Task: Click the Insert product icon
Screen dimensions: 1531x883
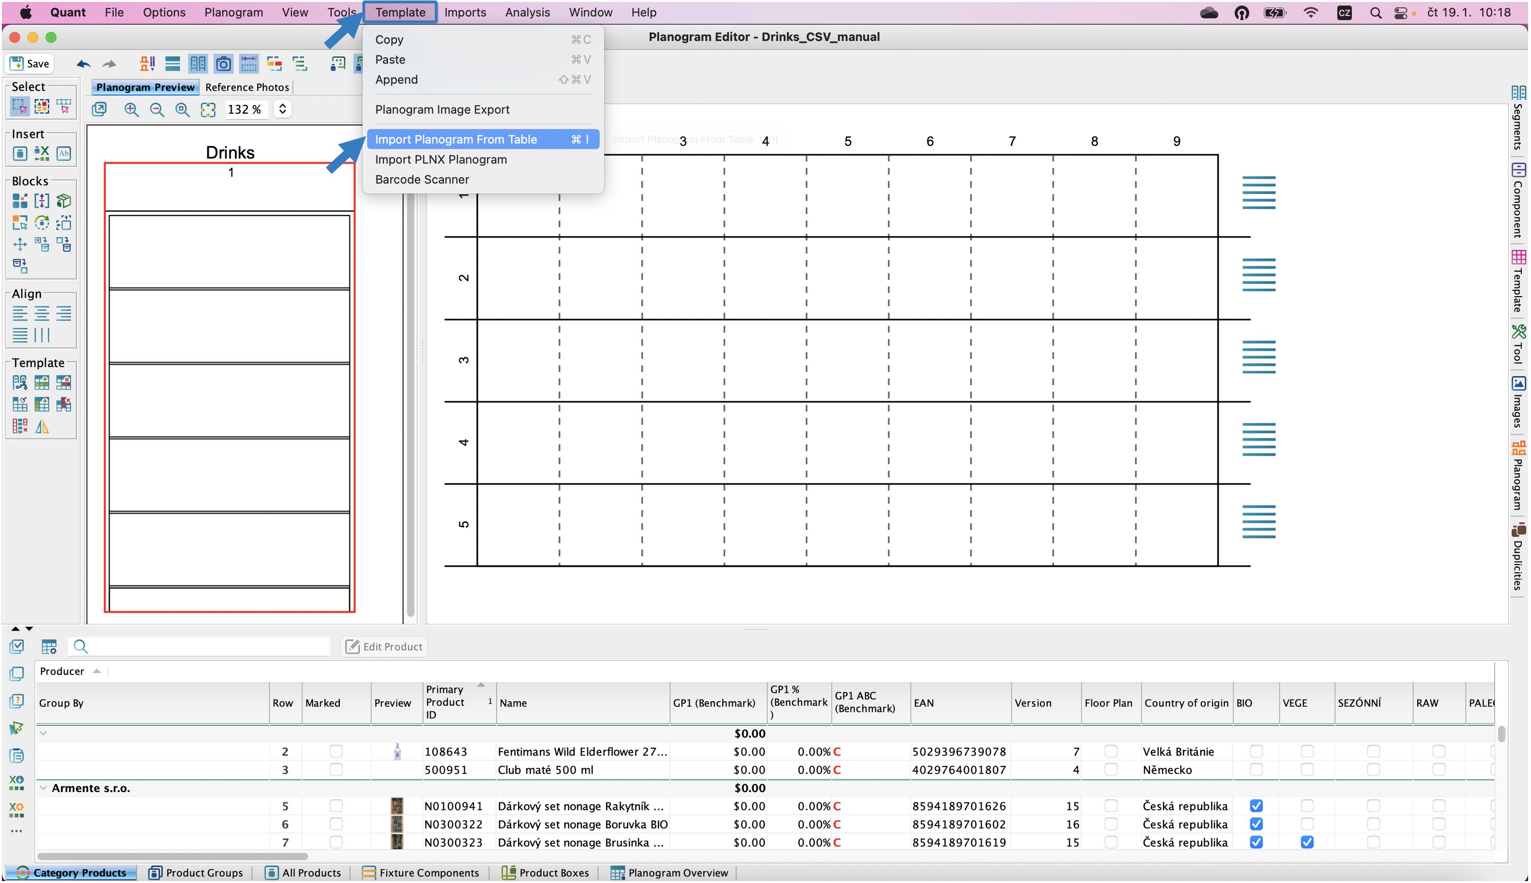Action: [x=19, y=154]
